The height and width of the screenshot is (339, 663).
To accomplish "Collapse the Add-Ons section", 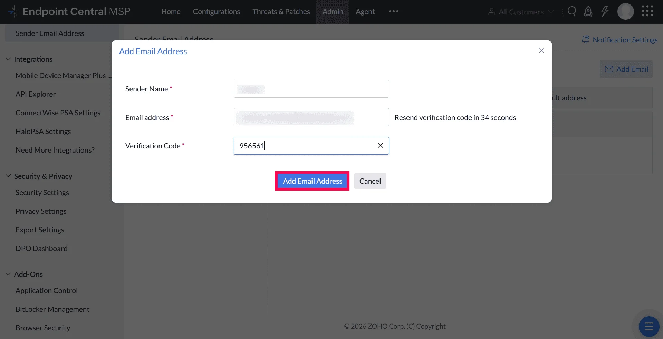I will tap(8, 274).
